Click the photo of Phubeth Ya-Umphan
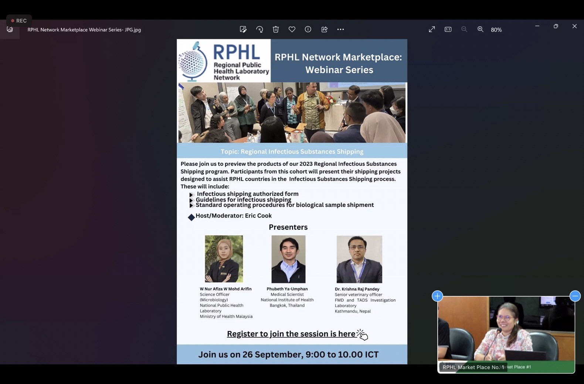 pos(288,259)
